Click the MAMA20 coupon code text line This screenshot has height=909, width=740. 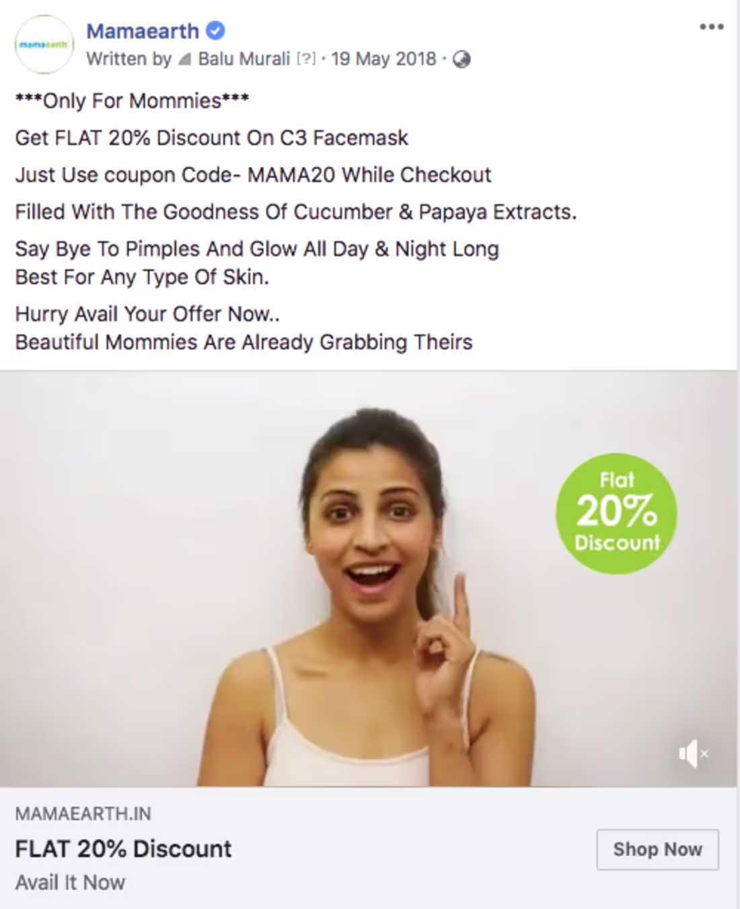click(x=253, y=175)
